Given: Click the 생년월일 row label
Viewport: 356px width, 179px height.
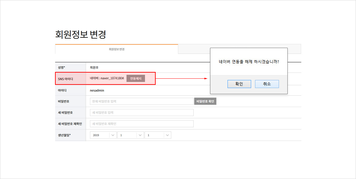Looking at the screenshot, I should [64, 135].
